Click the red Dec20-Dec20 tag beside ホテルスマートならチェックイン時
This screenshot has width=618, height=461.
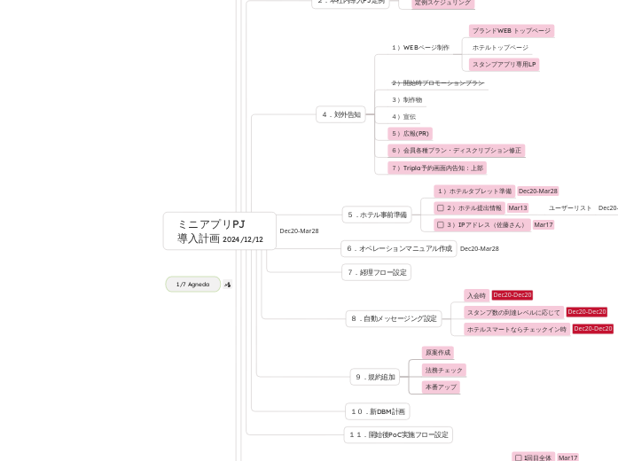tap(593, 329)
